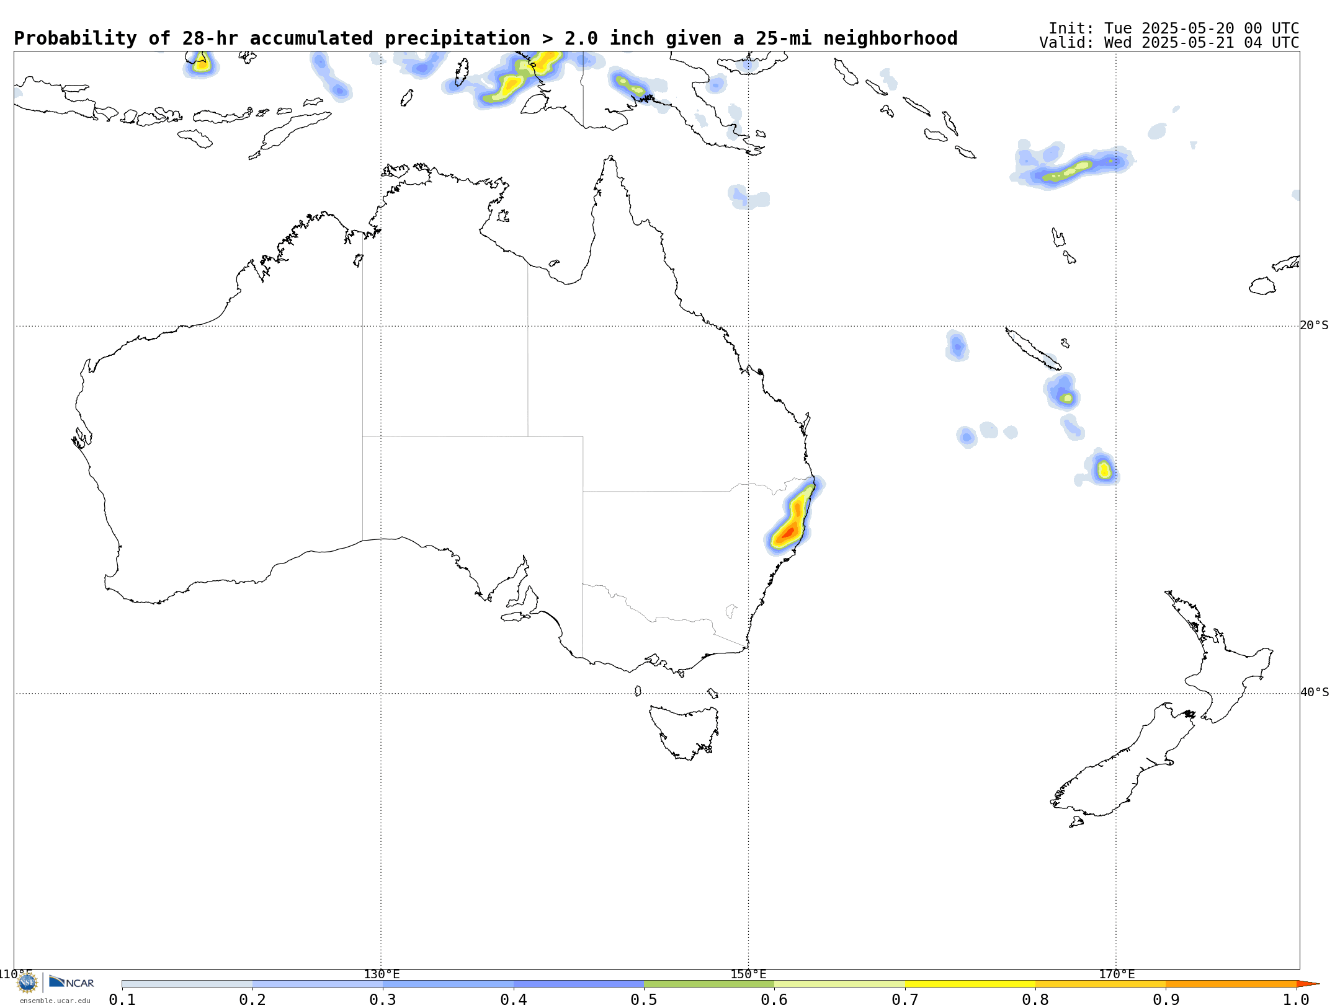Click the 0.3 colorbar tick label
This screenshot has height=1008, width=1340.
[x=383, y=1000]
